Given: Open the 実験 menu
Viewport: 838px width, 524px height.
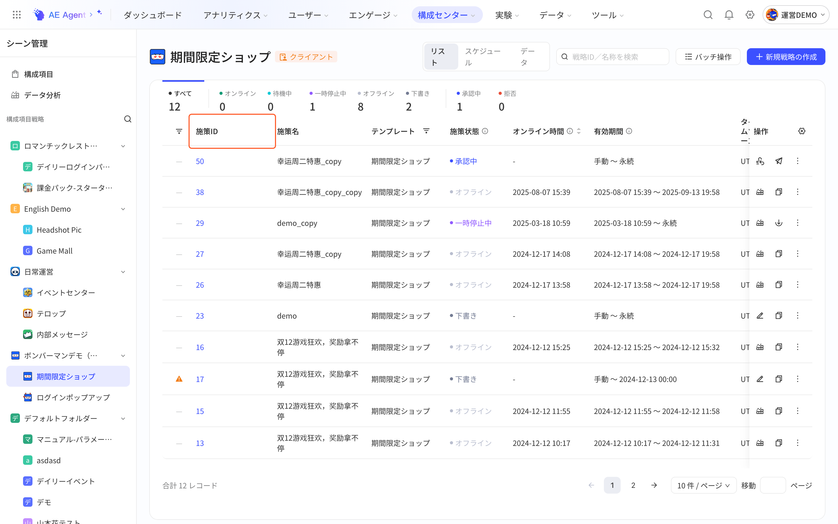Looking at the screenshot, I should 507,15.
